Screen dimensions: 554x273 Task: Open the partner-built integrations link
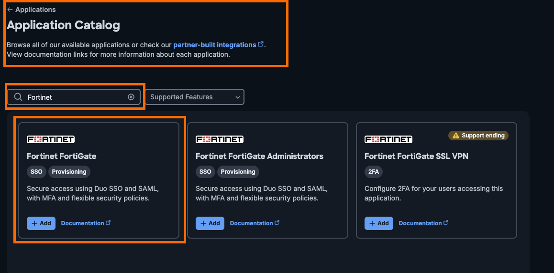tap(214, 45)
